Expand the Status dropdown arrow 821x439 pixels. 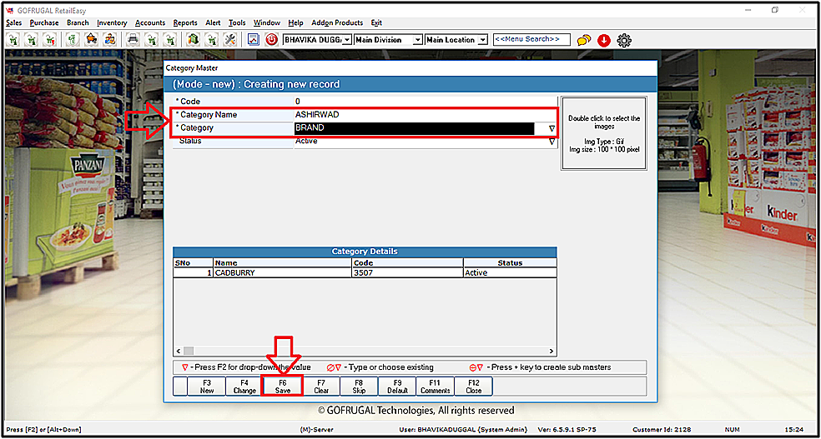[552, 141]
